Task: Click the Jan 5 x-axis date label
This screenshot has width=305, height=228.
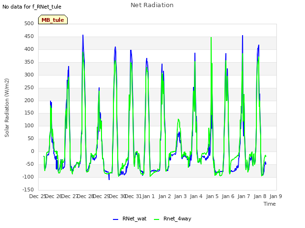Action: (212, 196)
